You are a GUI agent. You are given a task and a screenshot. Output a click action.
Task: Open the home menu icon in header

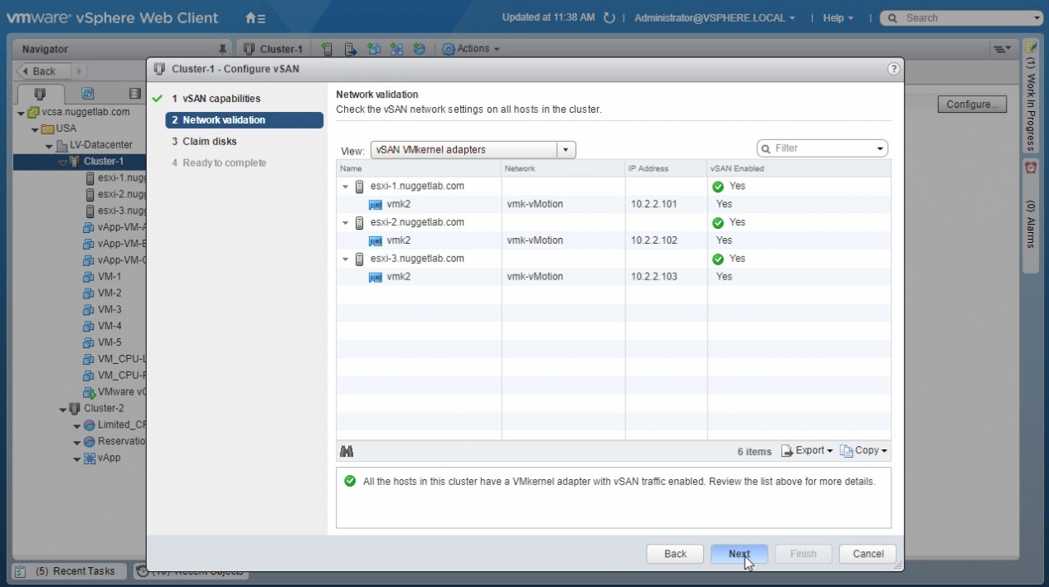[x=255, y=17]
